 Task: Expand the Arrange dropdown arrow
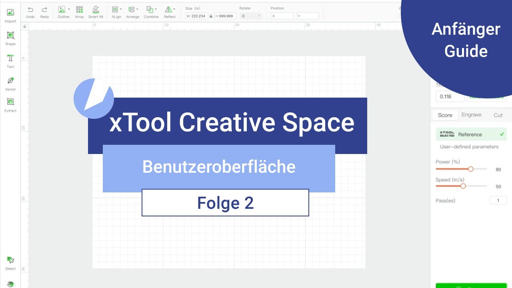point(138,9)
